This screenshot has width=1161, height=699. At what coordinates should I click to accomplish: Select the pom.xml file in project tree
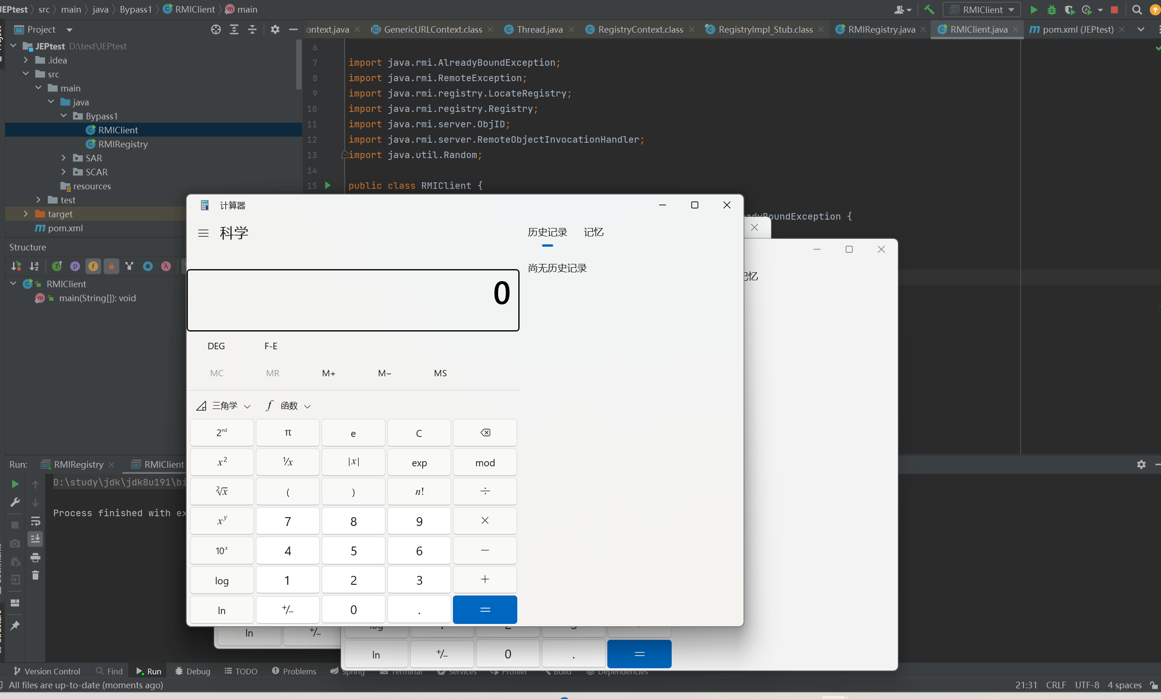tap(65, 228)
